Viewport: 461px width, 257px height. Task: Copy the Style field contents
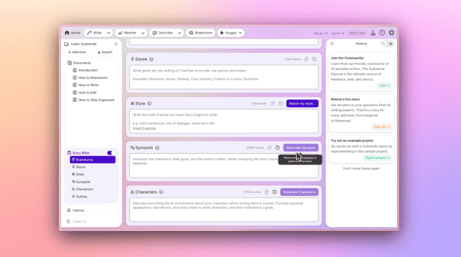click(x=272, y=104)
